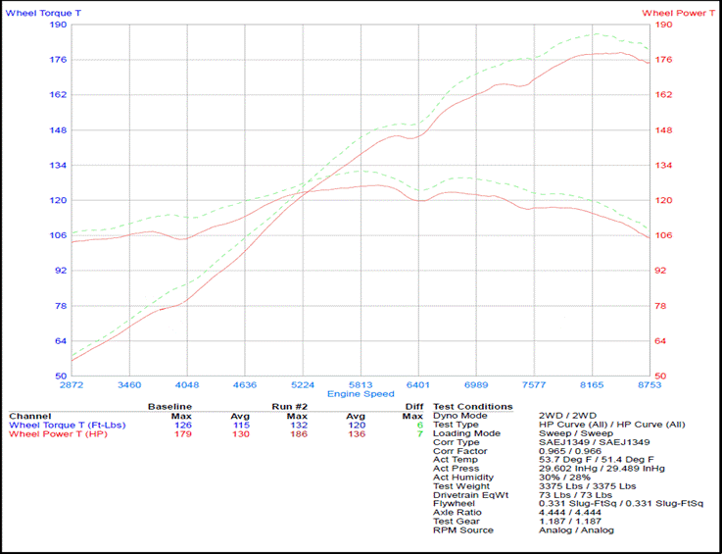
Task: Select the "1.187 / 1.187" test gear value
Action: pos(570,522)
